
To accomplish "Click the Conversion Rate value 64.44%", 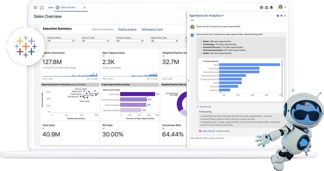I will pyautogui.click(x=173, y=135).
